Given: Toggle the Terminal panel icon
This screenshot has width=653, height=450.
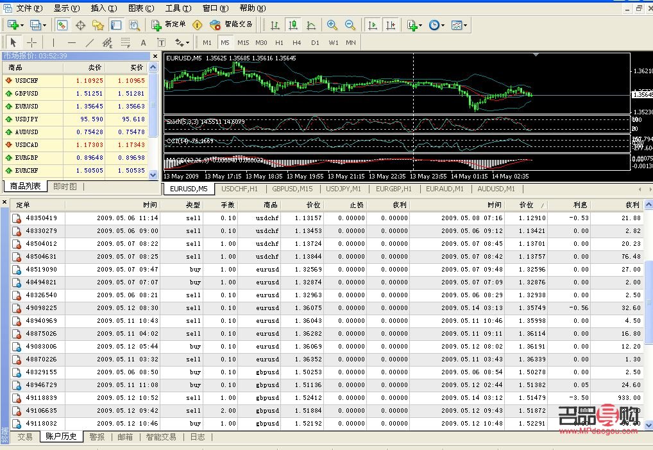Looking at the screenshot, I should (x=115, y=25).
